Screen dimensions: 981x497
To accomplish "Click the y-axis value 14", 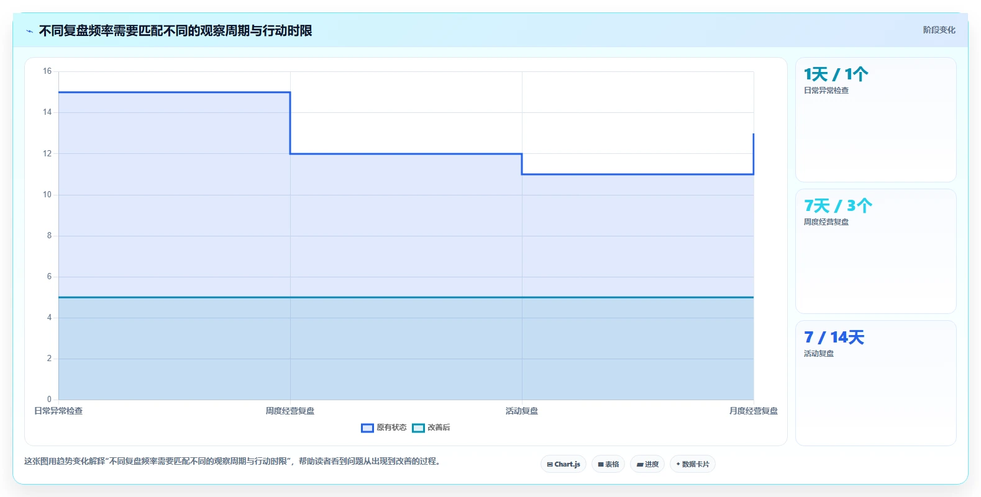I will (47, 112).
